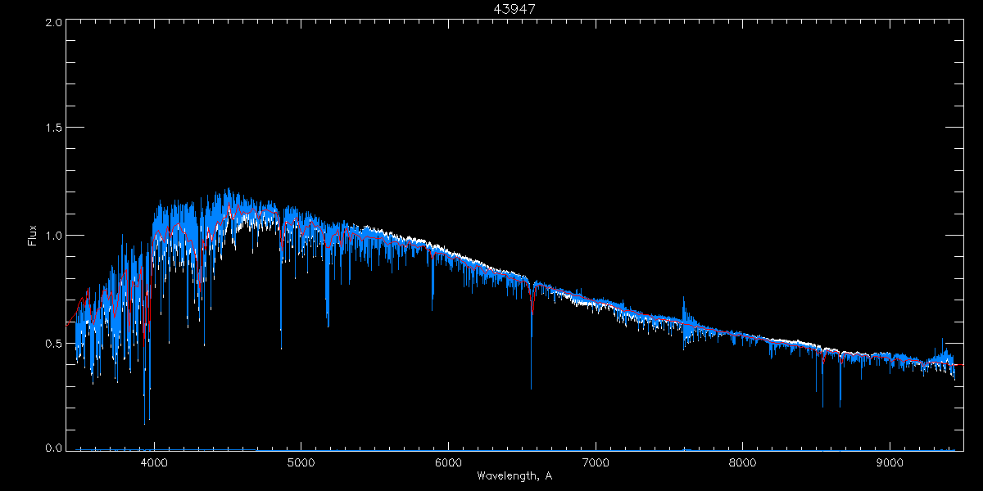Click the plot title 43947
The height and width of the screenshot is (491, 983).
click(514, 8)
